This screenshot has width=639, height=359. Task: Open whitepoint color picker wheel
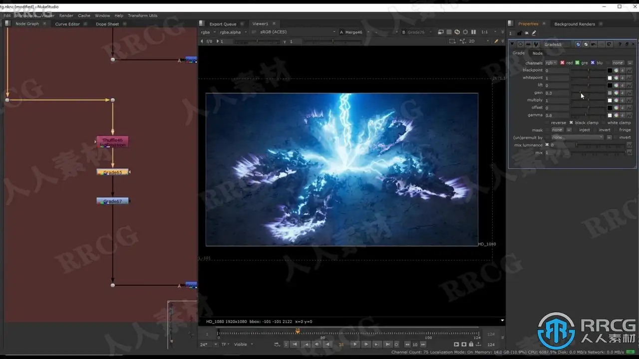[616, 78]
